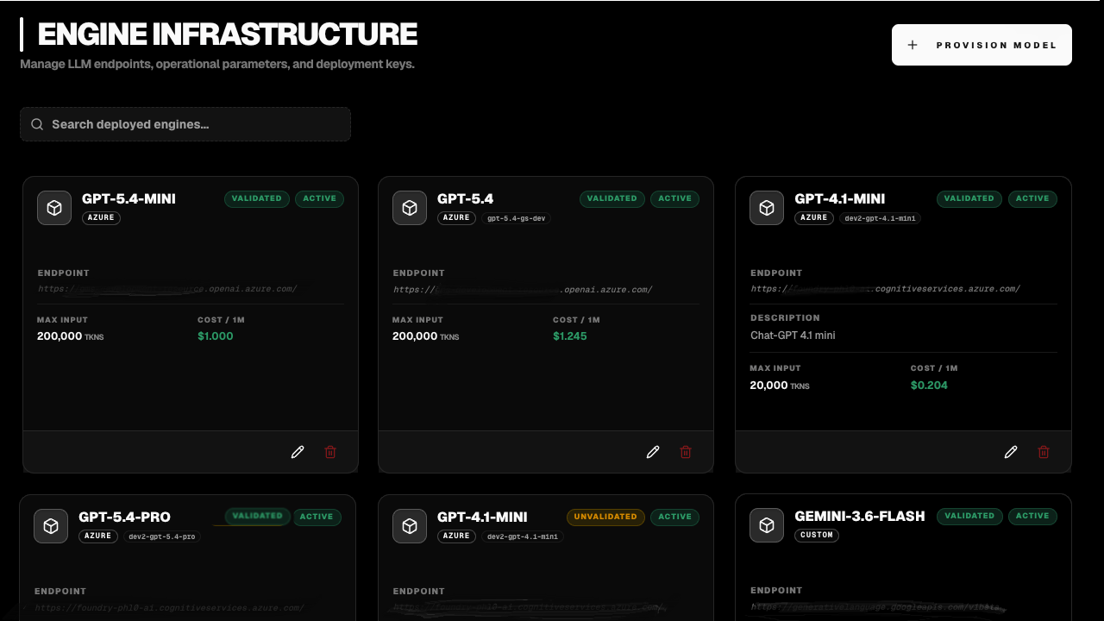The height and width of the screenshot is (621, 1104).
Task: Click the ACTIVE badge next to the UNVALIDATED badge
Action: (674, 517)
